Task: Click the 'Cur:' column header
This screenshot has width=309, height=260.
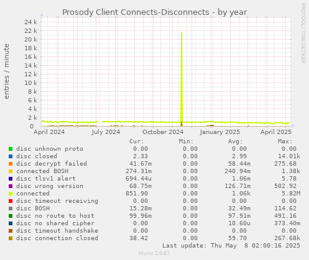Action: click(137, 141)
